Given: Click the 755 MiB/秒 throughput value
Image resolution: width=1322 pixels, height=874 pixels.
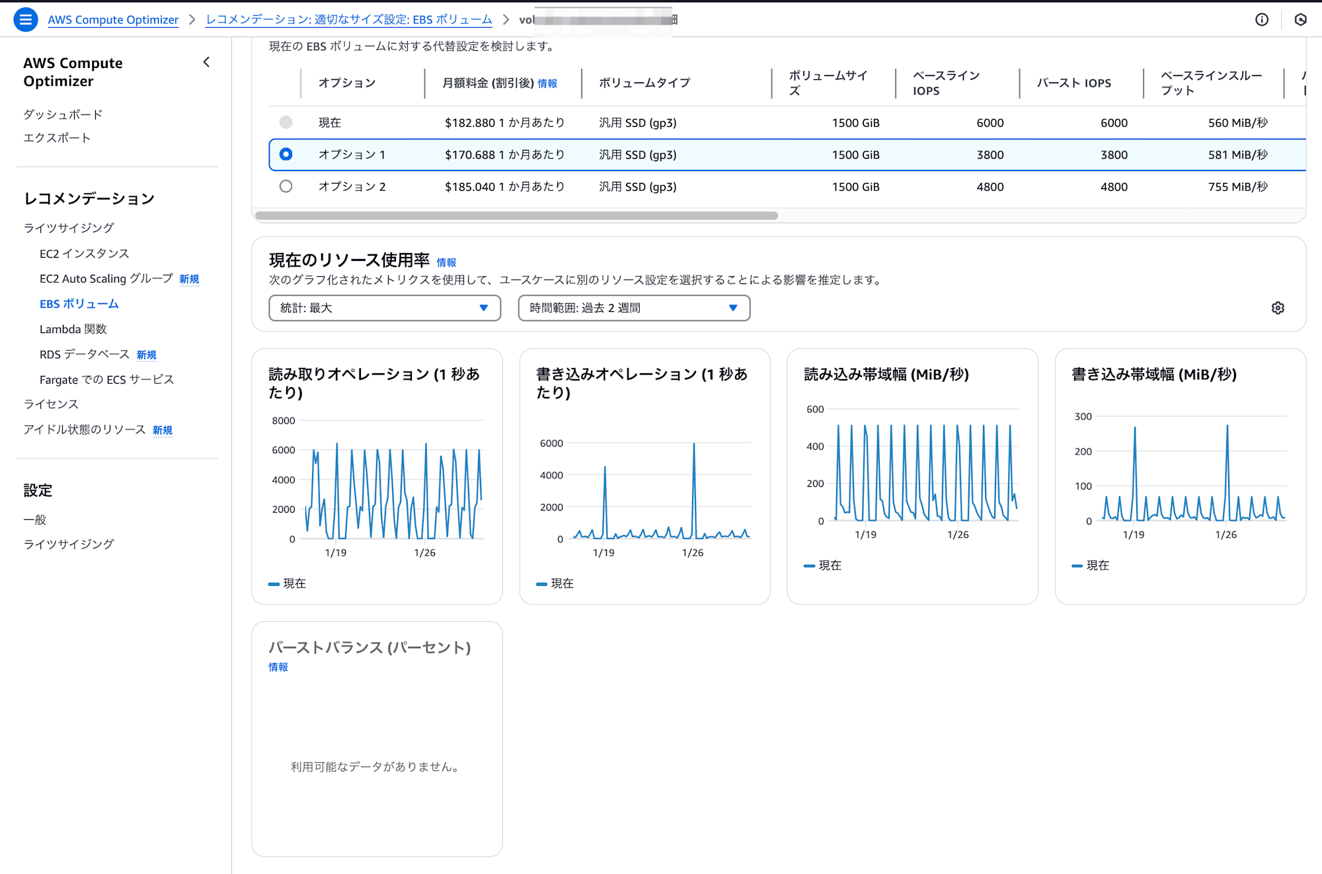Looking at the screenshot, I should pyautogui.click(x=1238, y=187).
